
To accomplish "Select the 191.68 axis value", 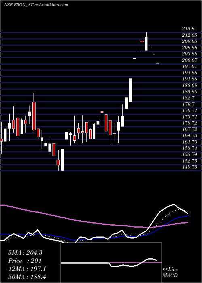I will click(189, 79).
